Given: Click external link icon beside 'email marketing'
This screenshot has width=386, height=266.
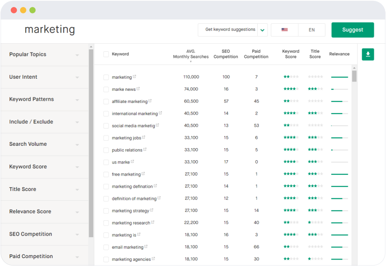Looking at the screenshot, I should [146, 246].
